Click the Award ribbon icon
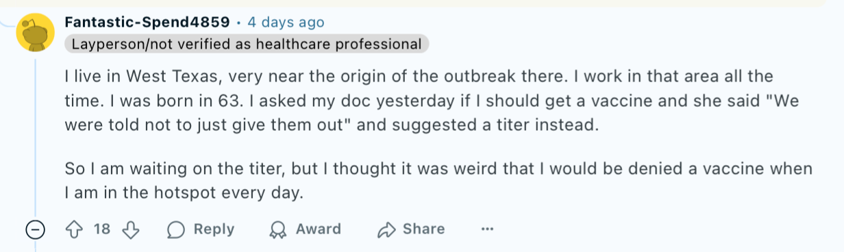844x252 pixels. 277,229
